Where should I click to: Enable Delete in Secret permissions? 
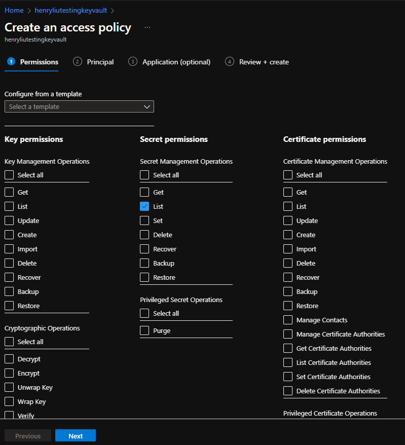click(144, 235)
